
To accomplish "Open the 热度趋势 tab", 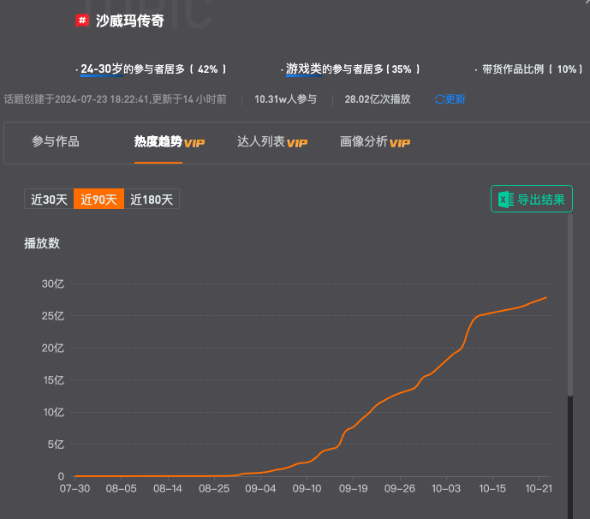I will [170, 142].
